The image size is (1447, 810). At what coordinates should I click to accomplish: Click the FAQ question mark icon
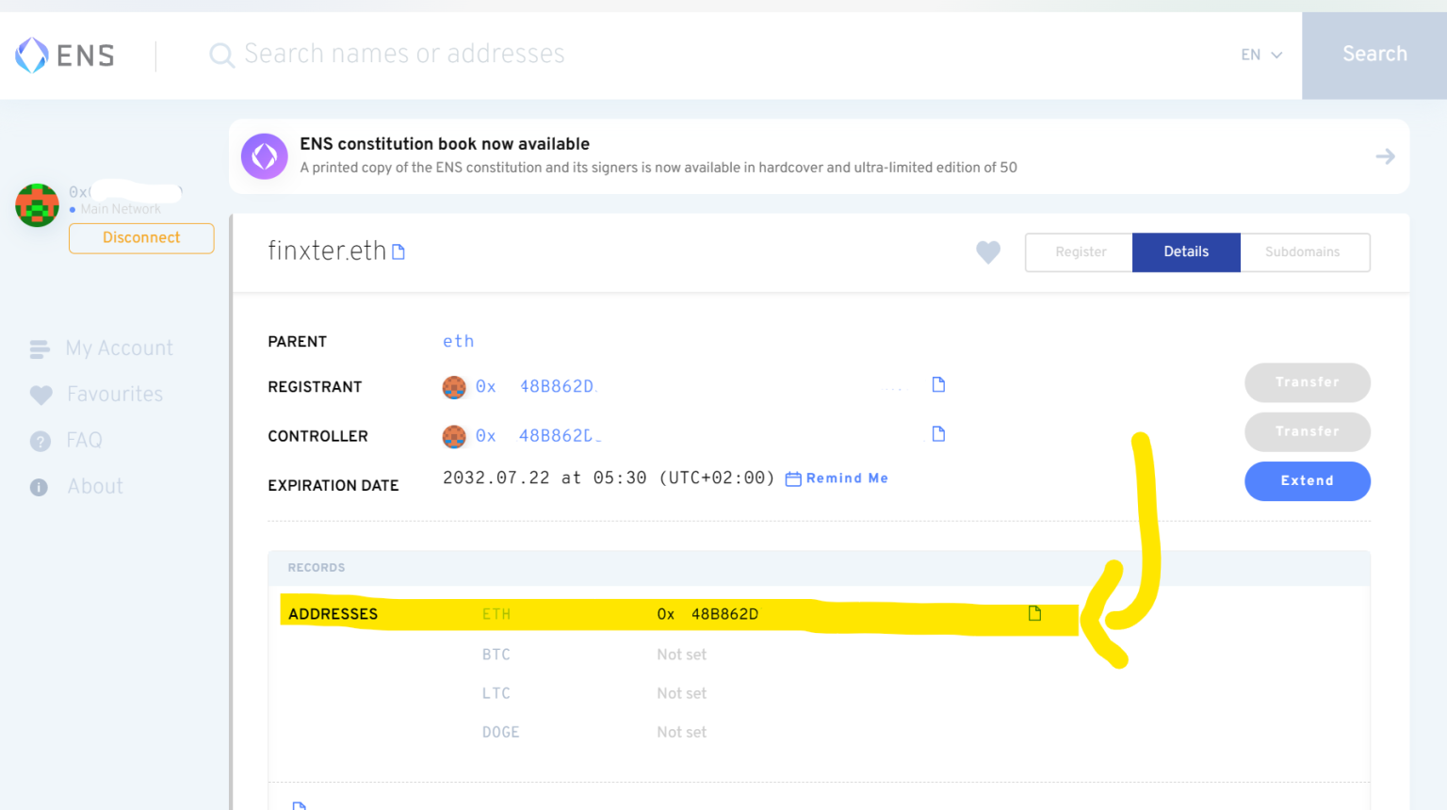point(40,441)
